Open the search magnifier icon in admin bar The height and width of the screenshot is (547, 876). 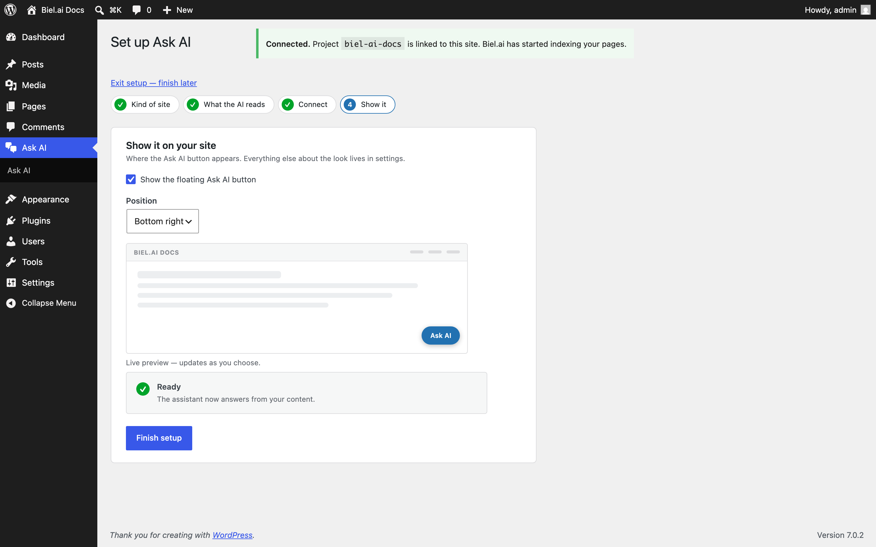point(99,10)
